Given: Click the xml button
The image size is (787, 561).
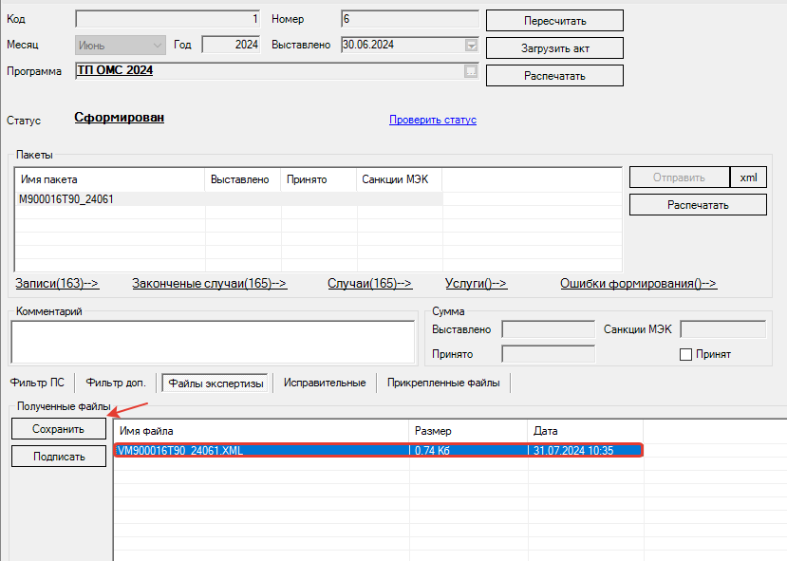Looking at the screenshot, I should click(747, 178).
